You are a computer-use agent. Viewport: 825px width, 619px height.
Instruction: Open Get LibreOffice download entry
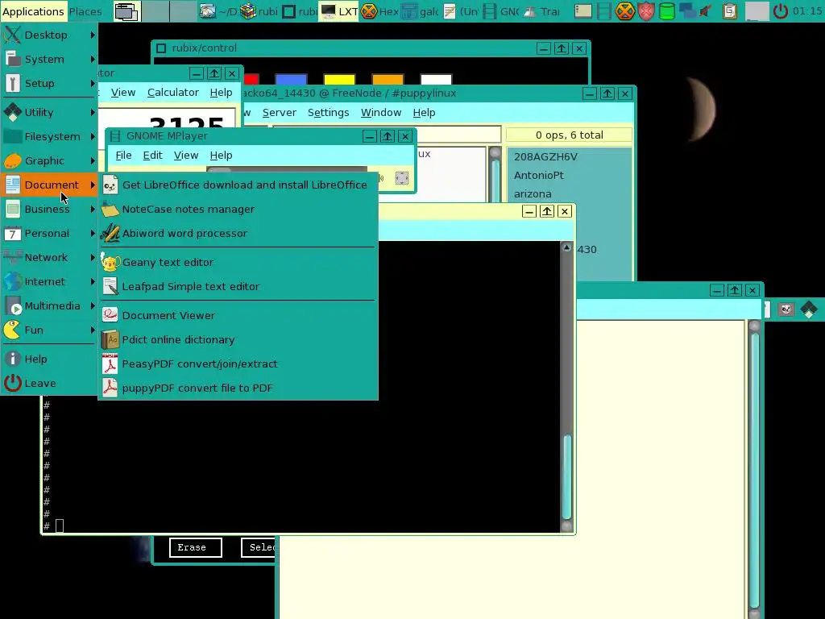pyautogui.click(x=238, y=185)
